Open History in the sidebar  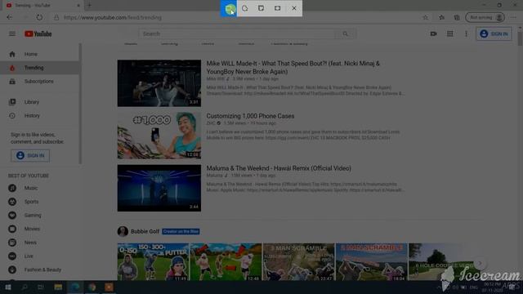pos(39,116)
